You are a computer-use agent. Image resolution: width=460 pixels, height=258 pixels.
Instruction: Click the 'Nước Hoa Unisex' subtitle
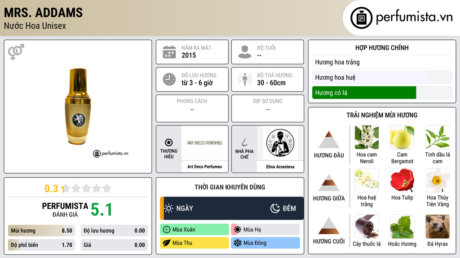(35, 26)
